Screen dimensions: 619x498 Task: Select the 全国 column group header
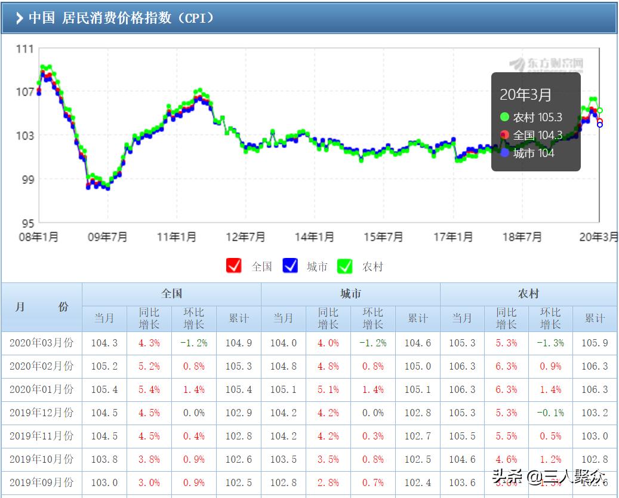click(x=171, y=294)
